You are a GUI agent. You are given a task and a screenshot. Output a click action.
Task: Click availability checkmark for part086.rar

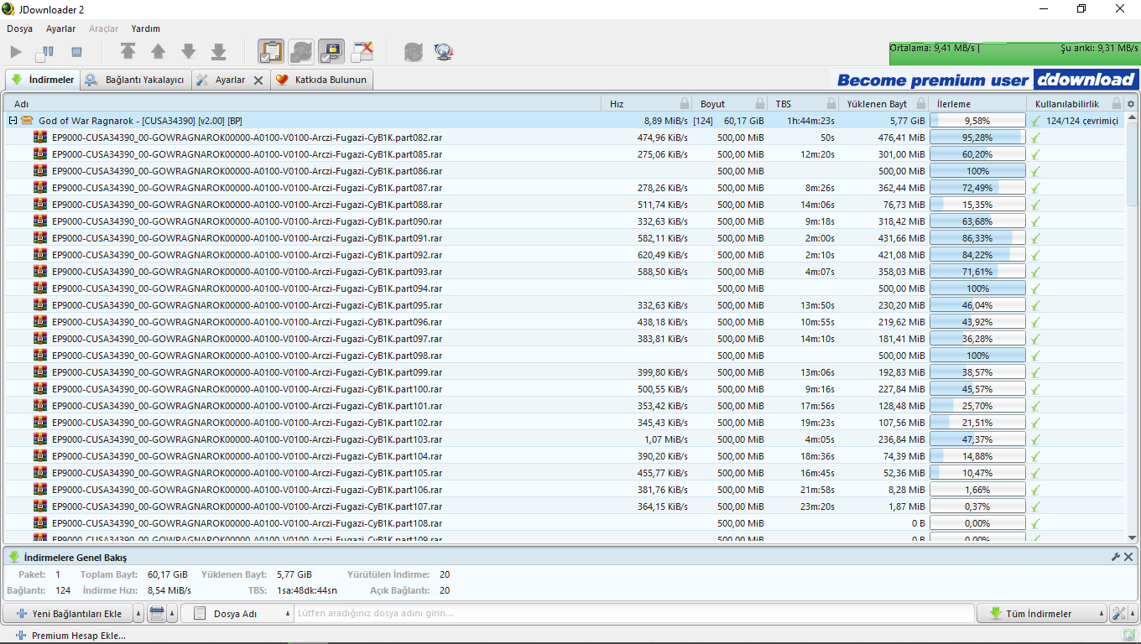(1036, 171)
